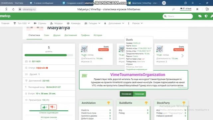Image resolution: width=213 pixels, height=120 pixels.
Task: Click the player ID 5211629
Action: tap(36, 61)
